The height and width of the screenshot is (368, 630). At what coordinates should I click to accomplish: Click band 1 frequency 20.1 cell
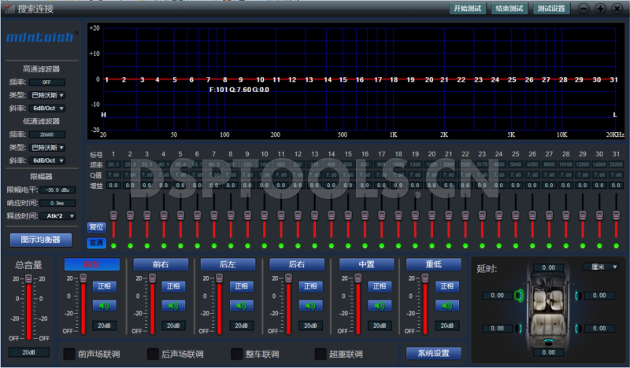click(113, 164)
